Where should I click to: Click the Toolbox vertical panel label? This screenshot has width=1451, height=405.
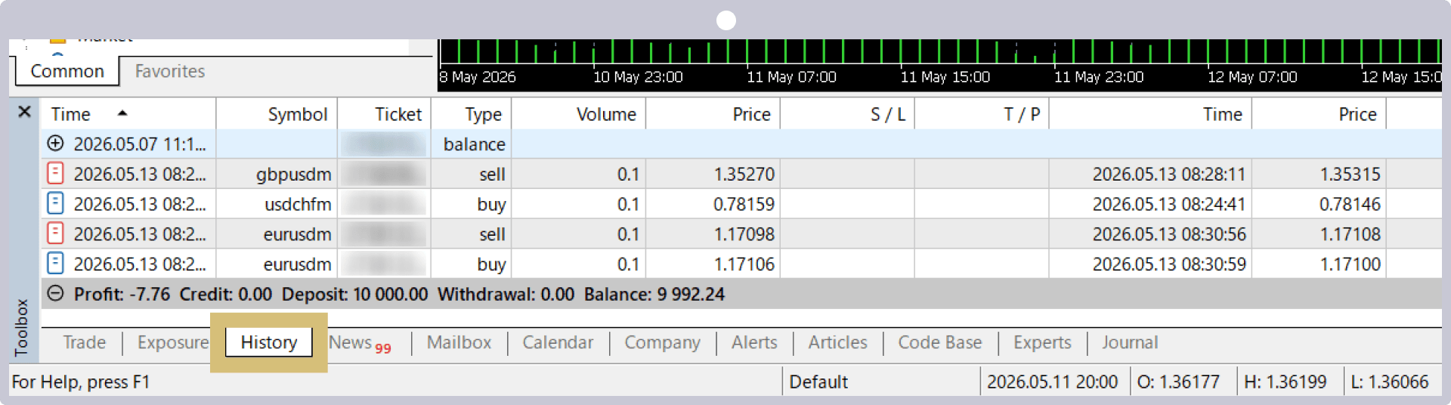point(21,327)
